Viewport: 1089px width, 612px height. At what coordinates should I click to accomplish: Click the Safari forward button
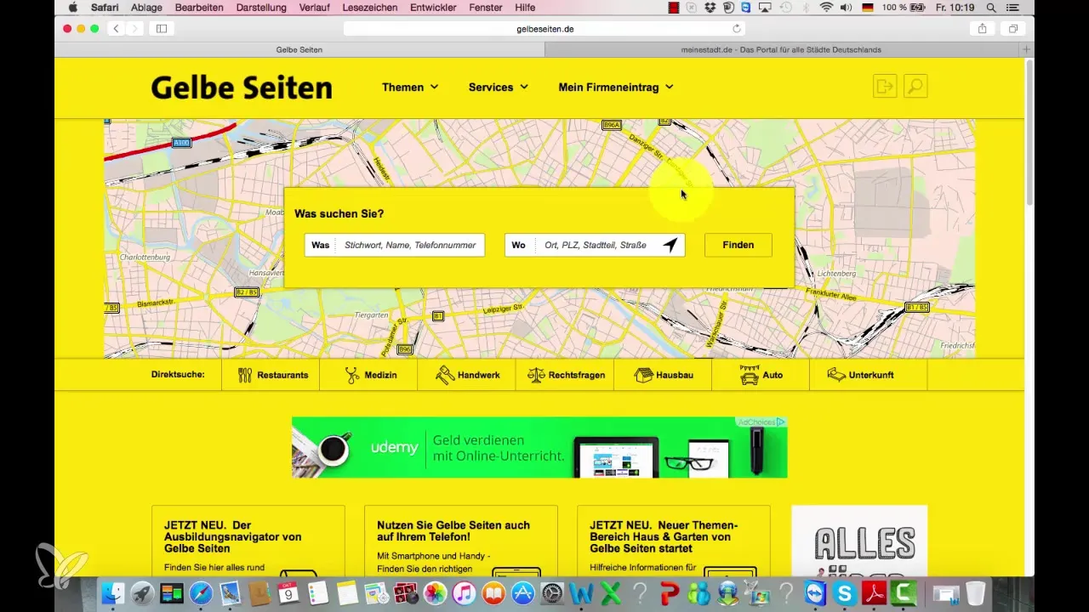[x=134, y=29]
